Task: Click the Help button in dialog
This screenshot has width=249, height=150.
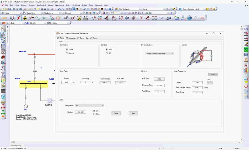Action: tap(133, 113)
